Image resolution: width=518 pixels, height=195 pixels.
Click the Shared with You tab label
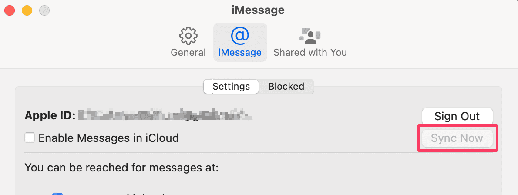tap(310, 53)
